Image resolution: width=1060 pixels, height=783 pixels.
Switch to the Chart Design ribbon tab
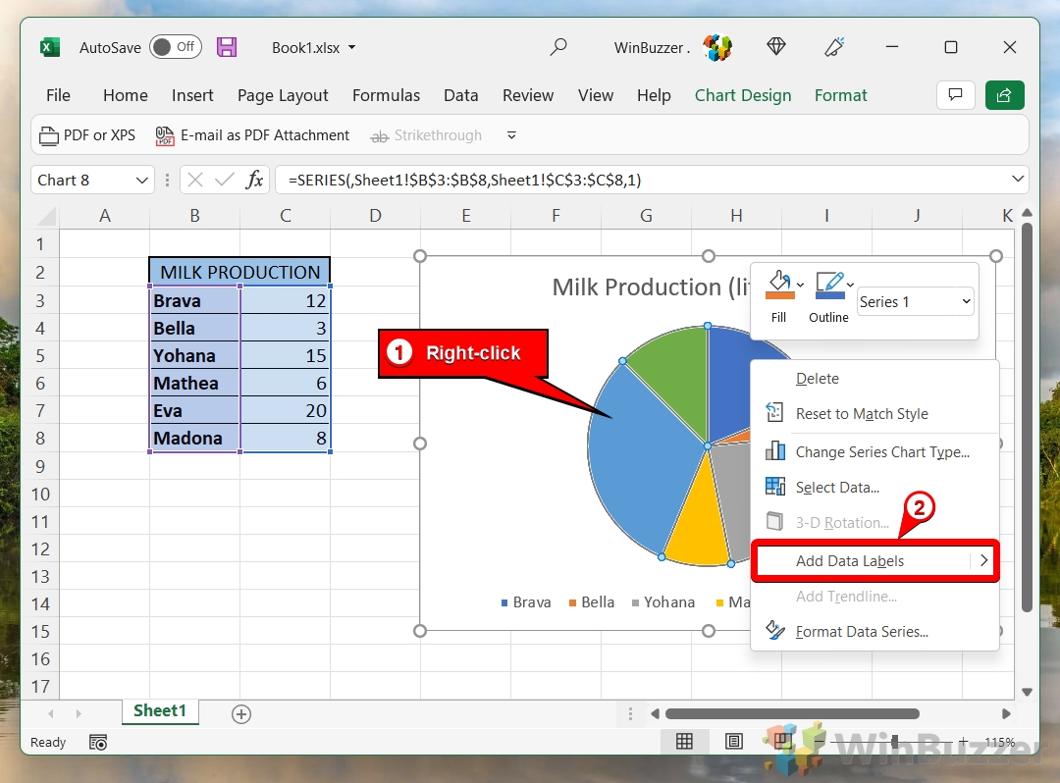click(743, 95)
